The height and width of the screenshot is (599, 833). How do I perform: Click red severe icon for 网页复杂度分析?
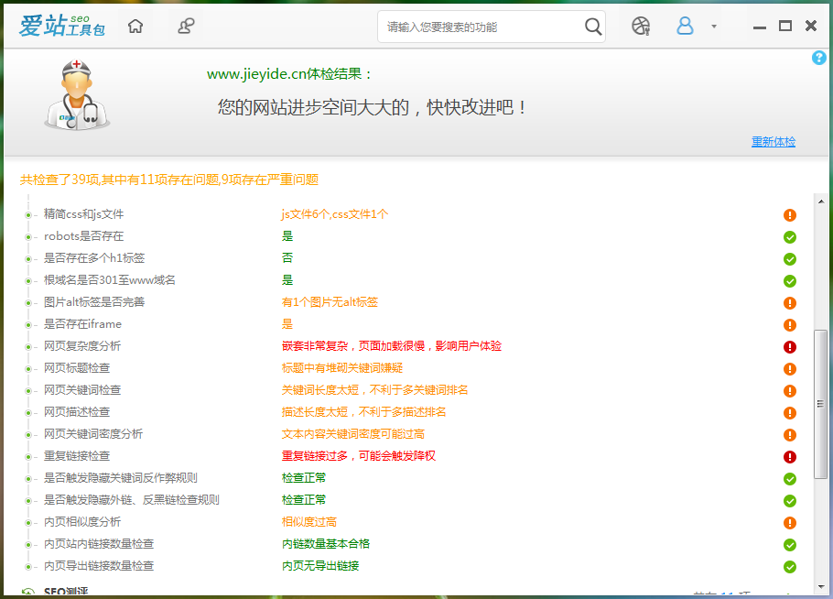pos(790,347)
